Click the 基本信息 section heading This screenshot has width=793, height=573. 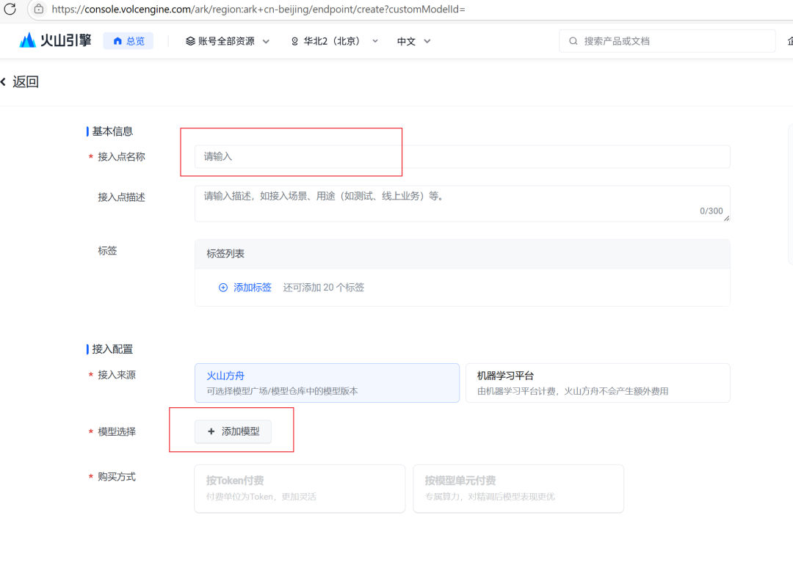pos(112,131)
